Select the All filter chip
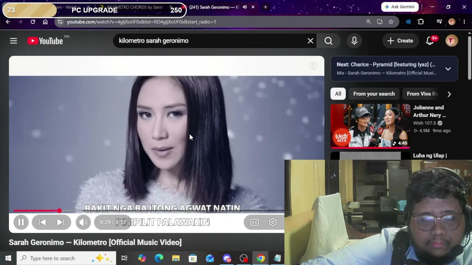 point(338,94)
